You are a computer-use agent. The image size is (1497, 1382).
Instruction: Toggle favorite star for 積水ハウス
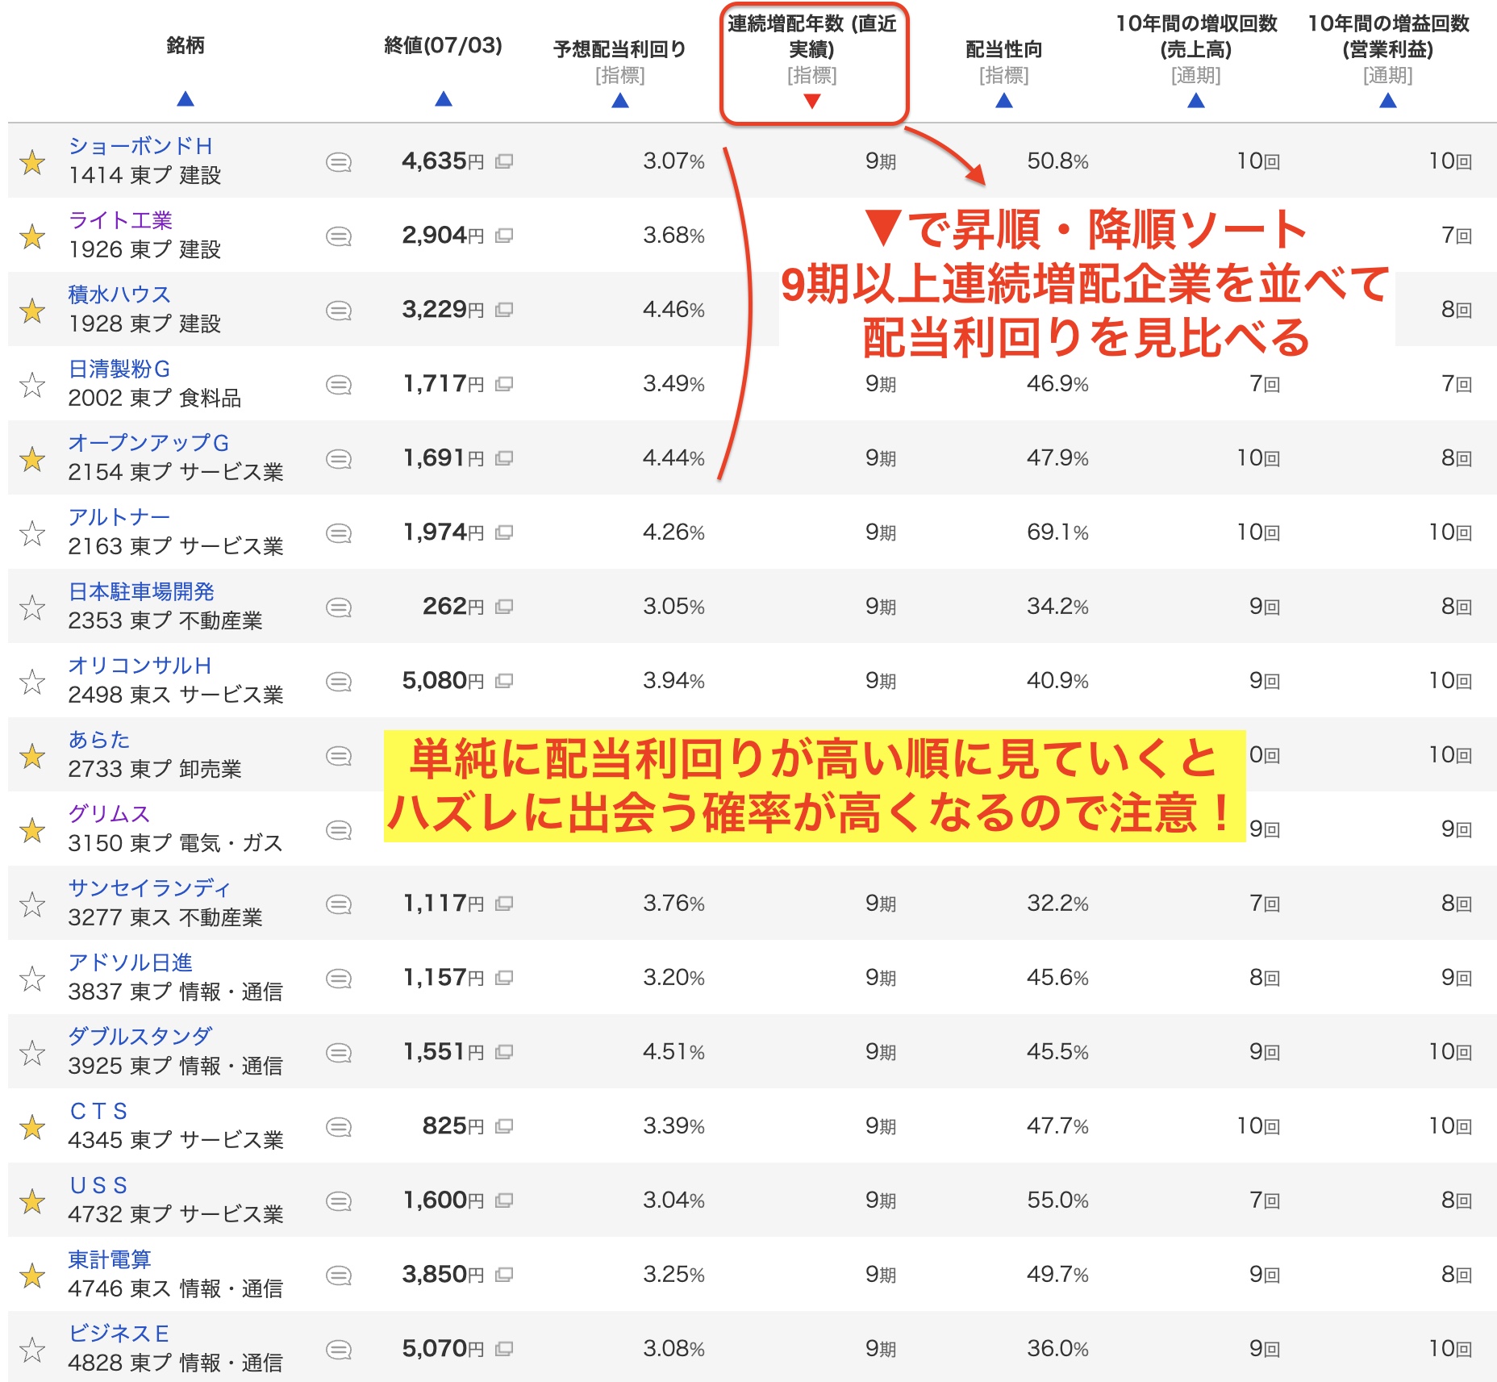32,311
